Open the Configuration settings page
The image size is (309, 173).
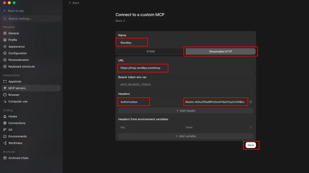coord(31,53)
